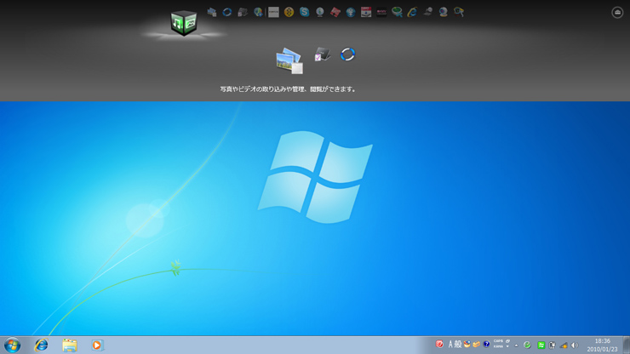Image resolution: width=630 pixels, height=354 pixels.
Task: Show hidden system tray icons
Action: point(516,345)
